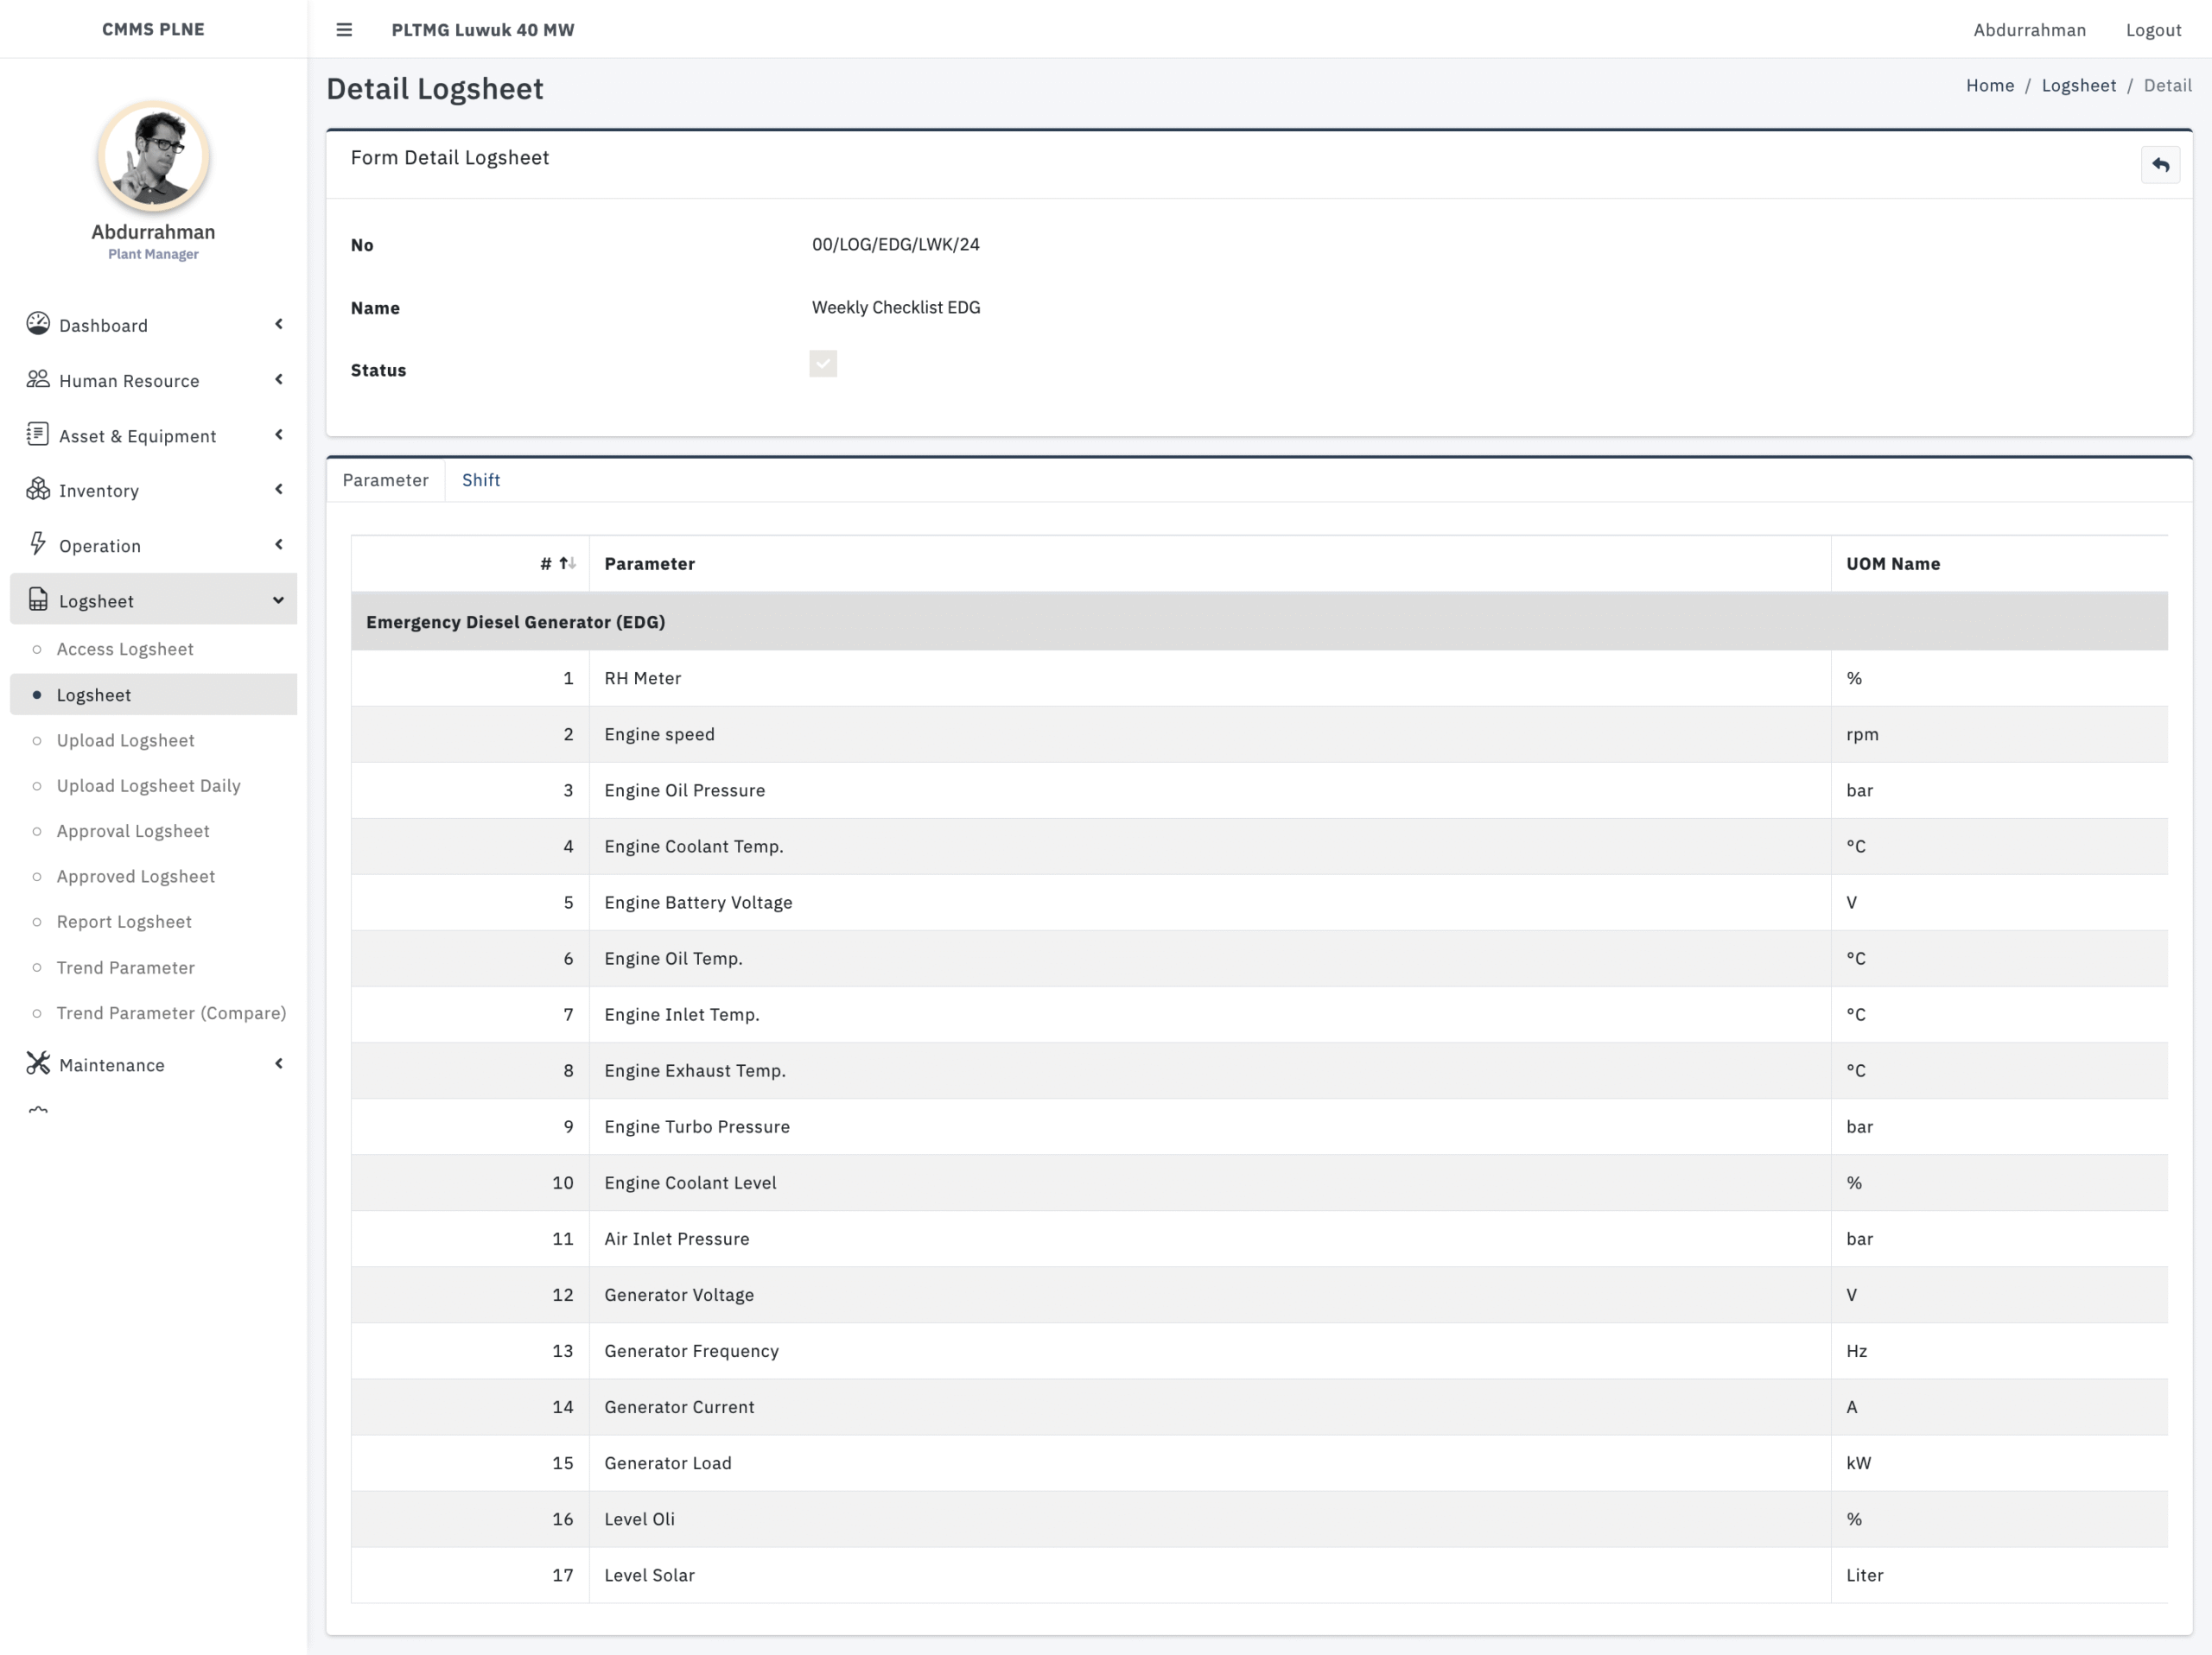The image size is (2212, 1655).
Task: Select the Air Inlet Pressure row
Action: click(1259, 1239)
